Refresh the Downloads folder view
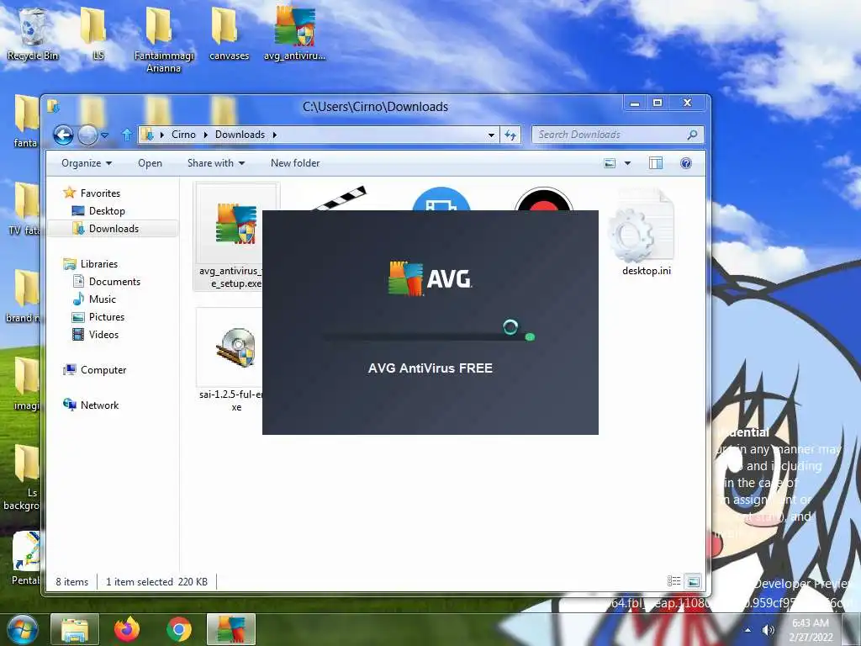 tap(510, 135)
